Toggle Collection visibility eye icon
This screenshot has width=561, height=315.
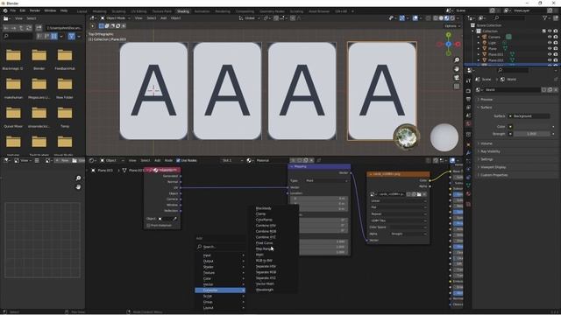click(x=550, y=31)
